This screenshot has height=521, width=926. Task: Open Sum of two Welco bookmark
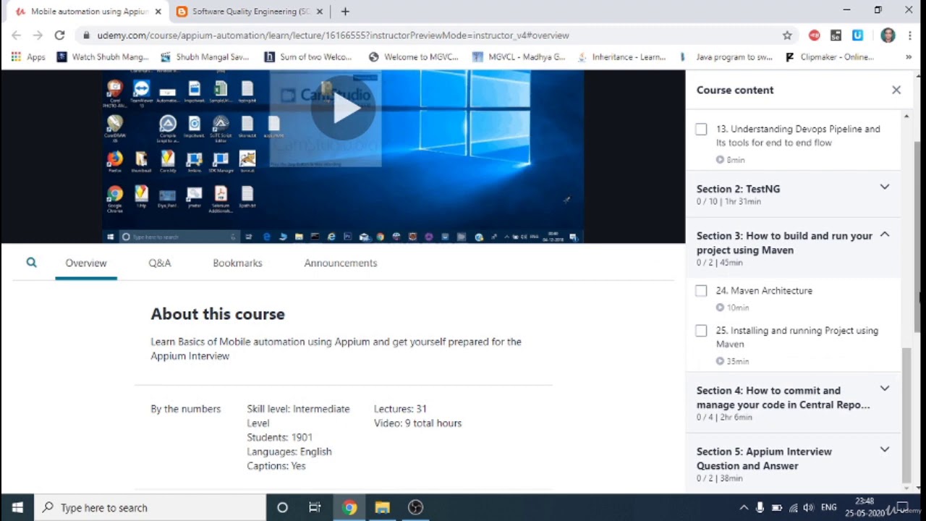point(307,56)
